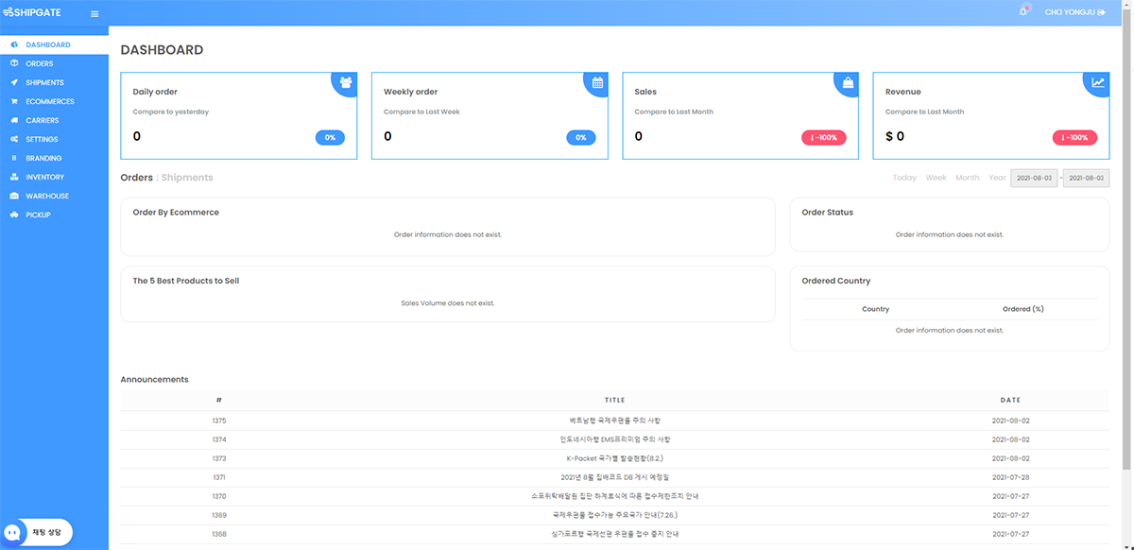Click the notification bell with red badge
This screenshot has height=550, width=1134.
[1023, 11]
